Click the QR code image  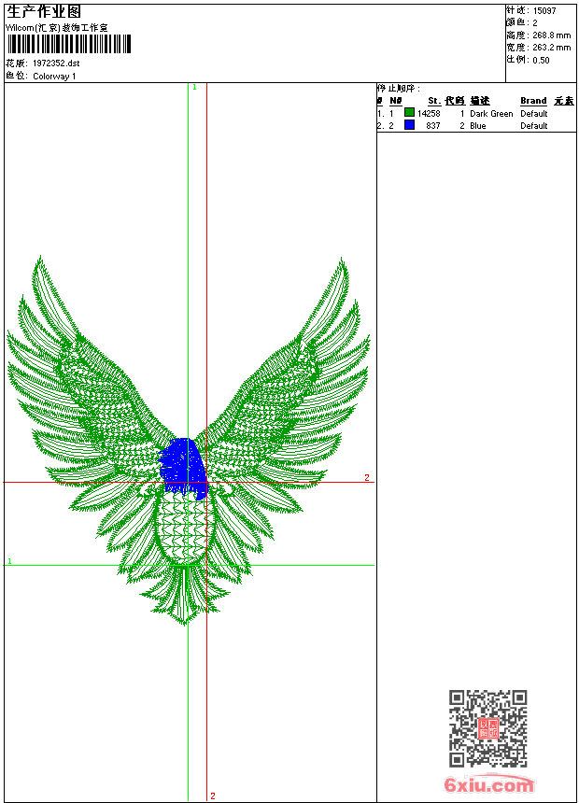[x=487, y=728]
